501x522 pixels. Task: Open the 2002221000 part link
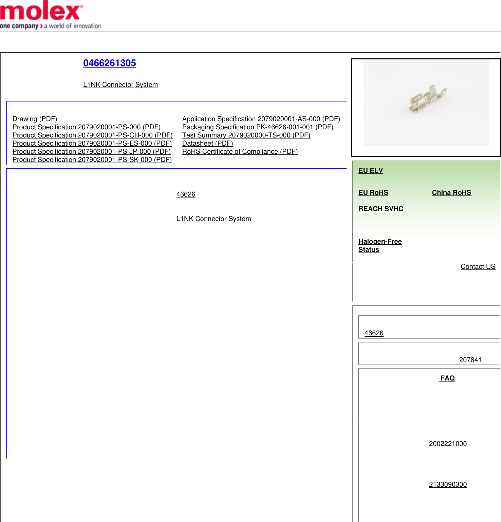447,444
